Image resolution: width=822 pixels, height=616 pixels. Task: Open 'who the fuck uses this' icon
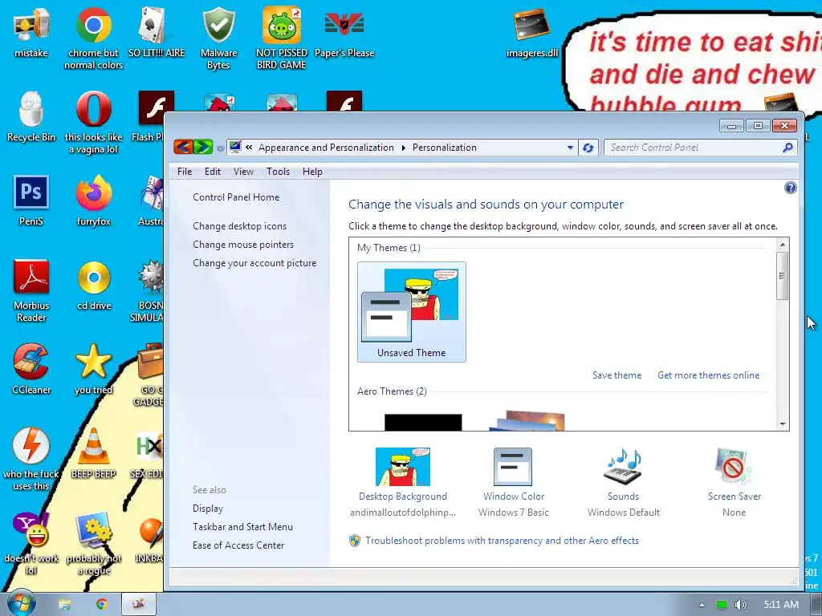point(31,459)
